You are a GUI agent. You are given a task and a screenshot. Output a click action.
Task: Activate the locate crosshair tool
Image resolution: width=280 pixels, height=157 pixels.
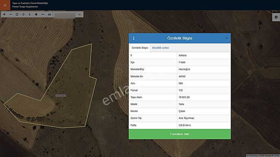coord(23,14)
